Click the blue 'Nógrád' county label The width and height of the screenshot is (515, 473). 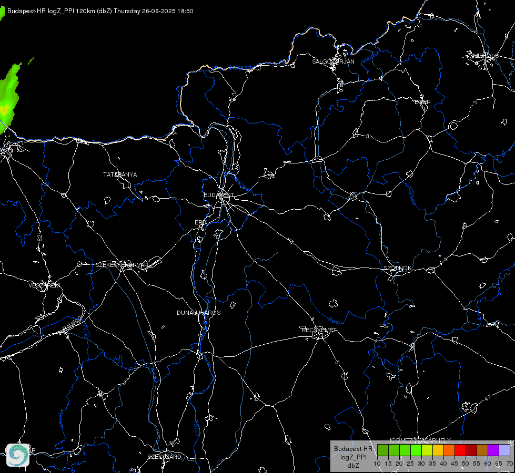240,68
